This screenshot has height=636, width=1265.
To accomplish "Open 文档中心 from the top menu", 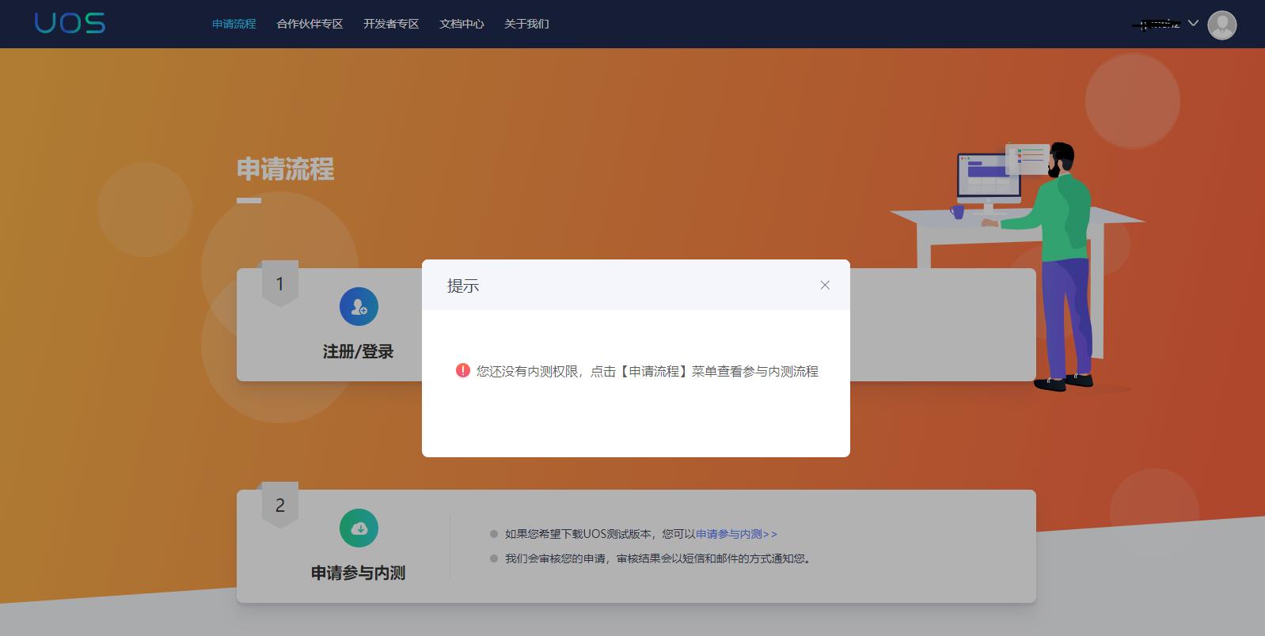I will tap(462, 24).
